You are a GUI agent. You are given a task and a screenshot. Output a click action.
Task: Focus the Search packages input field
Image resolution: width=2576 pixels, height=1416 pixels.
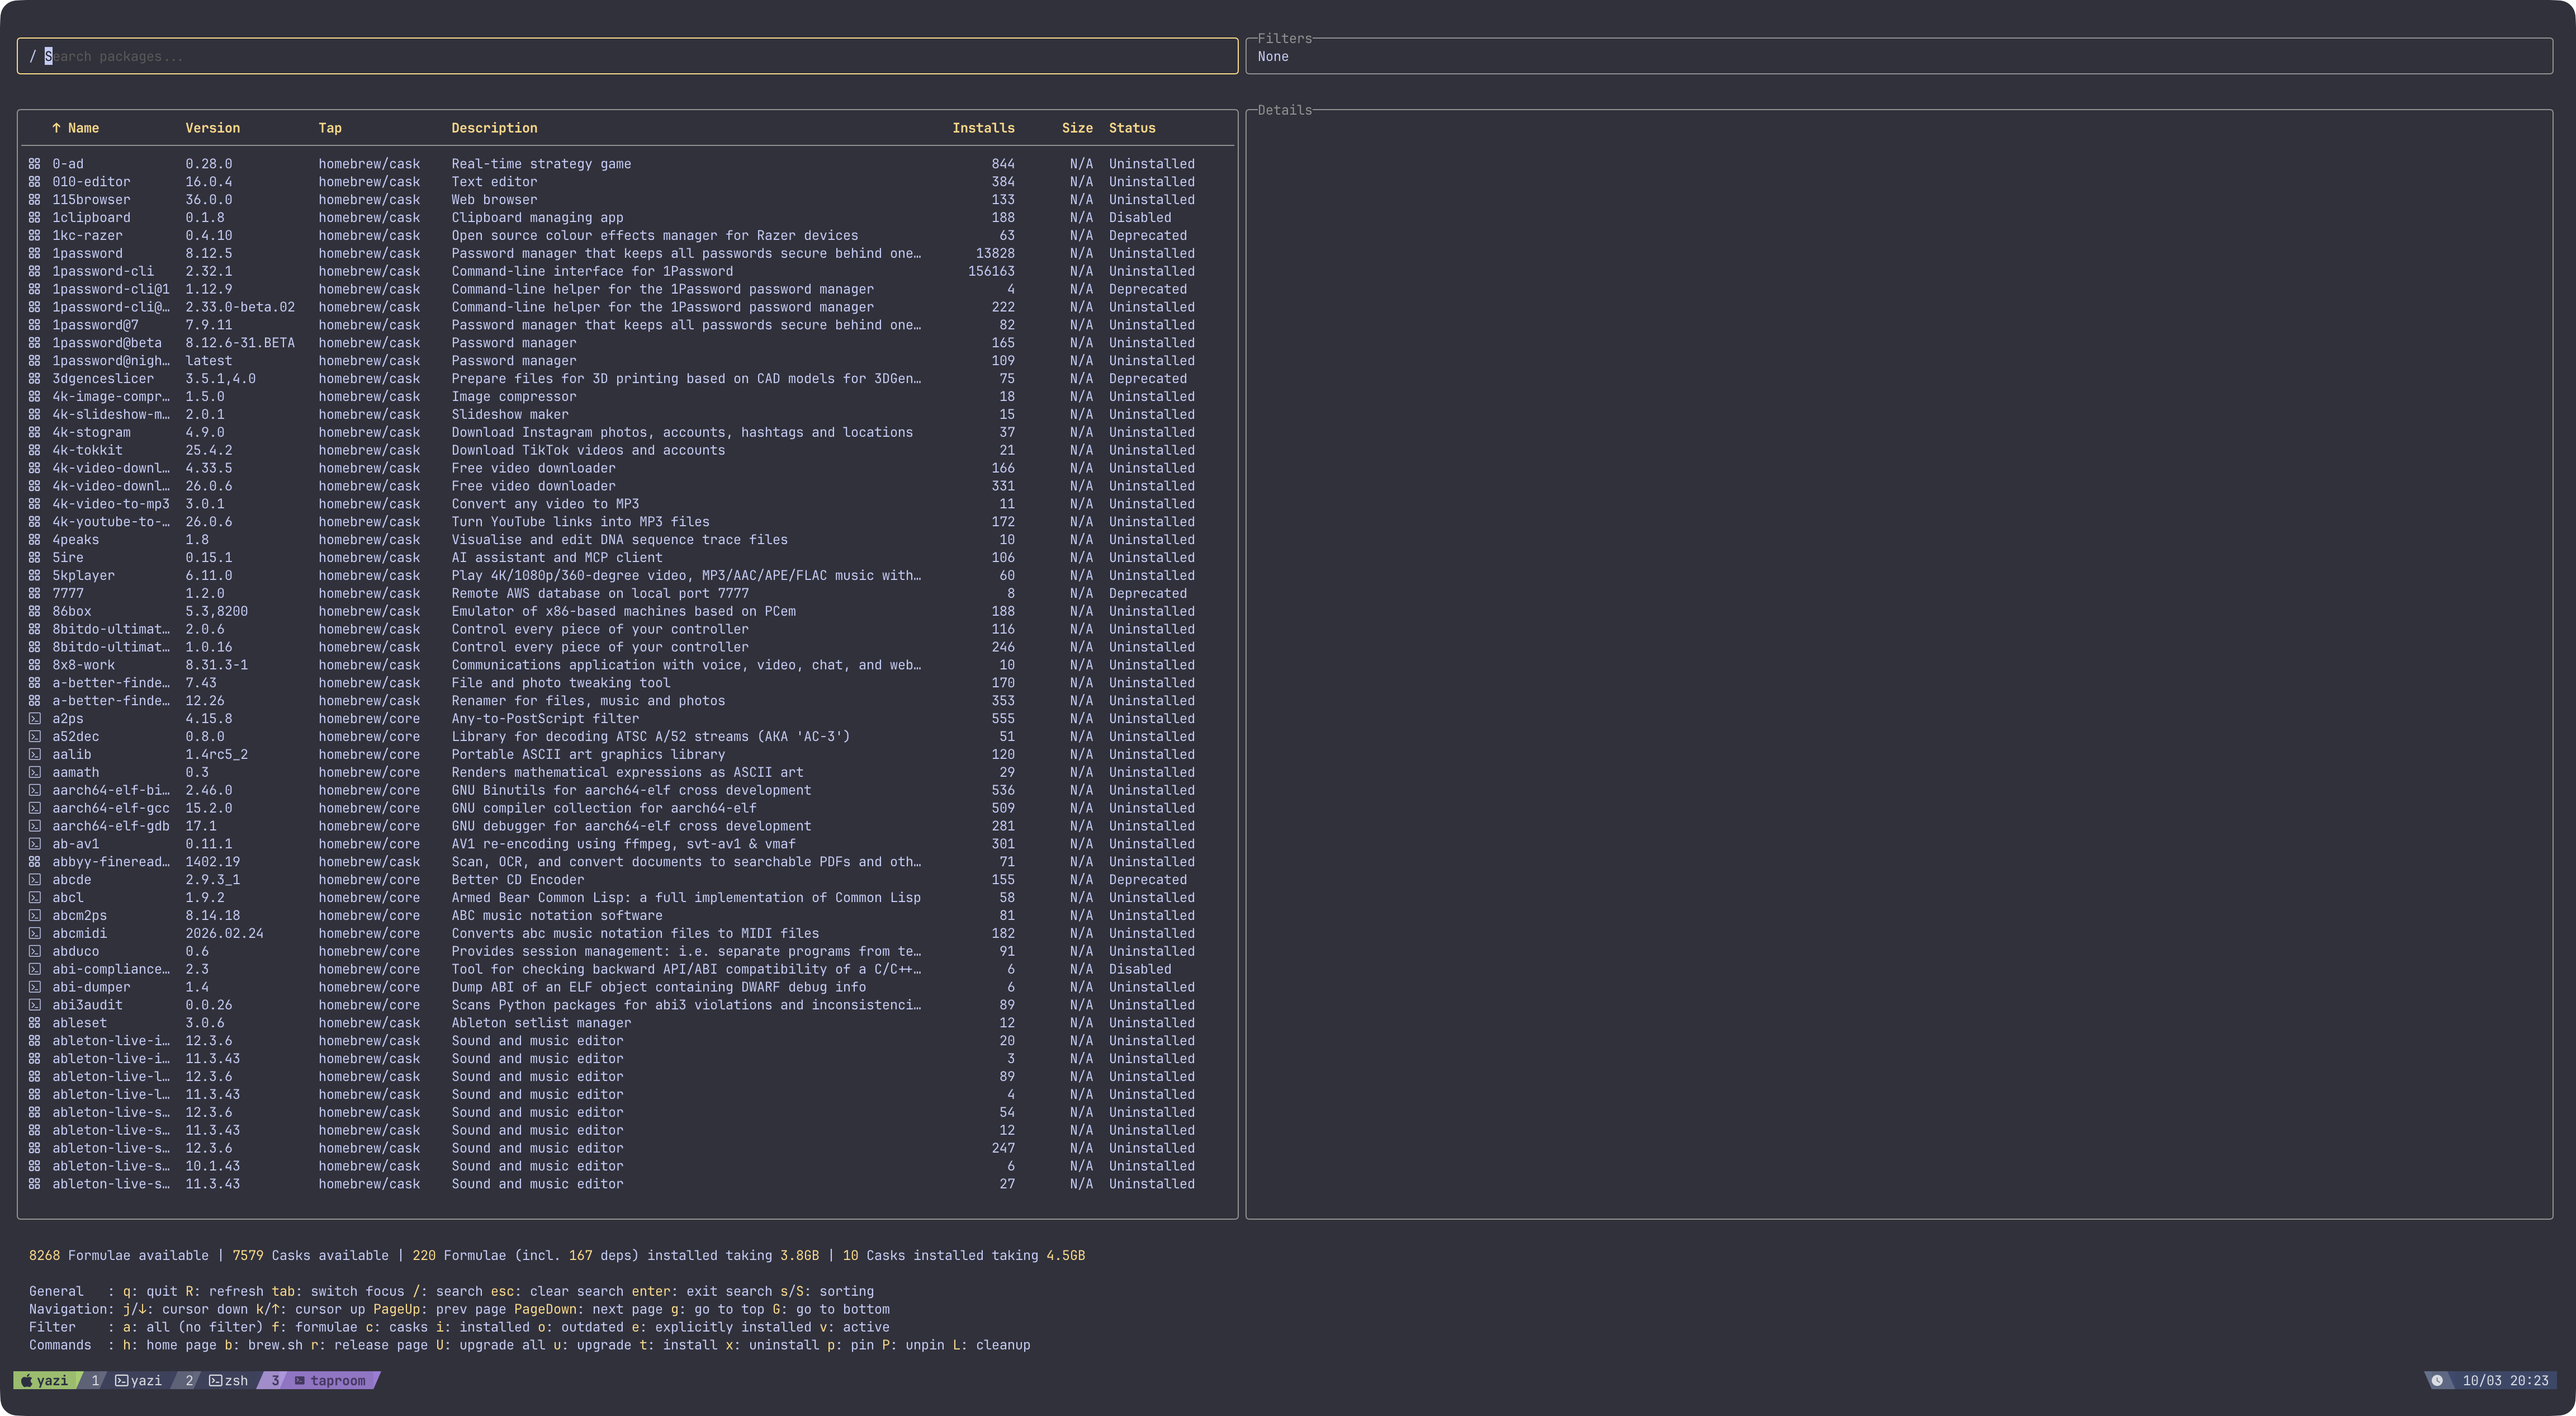click(626, 56)
